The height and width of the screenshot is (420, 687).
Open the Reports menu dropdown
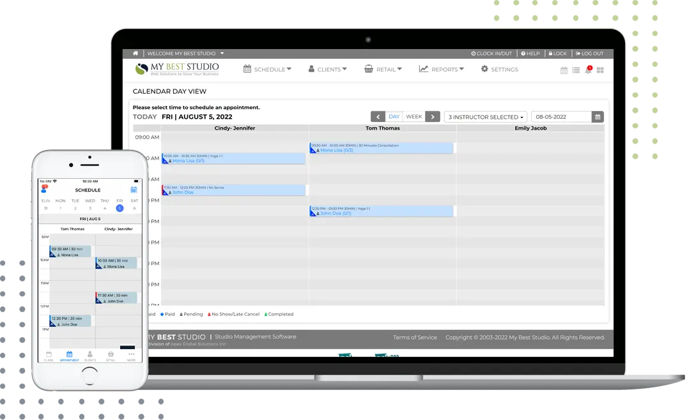442,69
